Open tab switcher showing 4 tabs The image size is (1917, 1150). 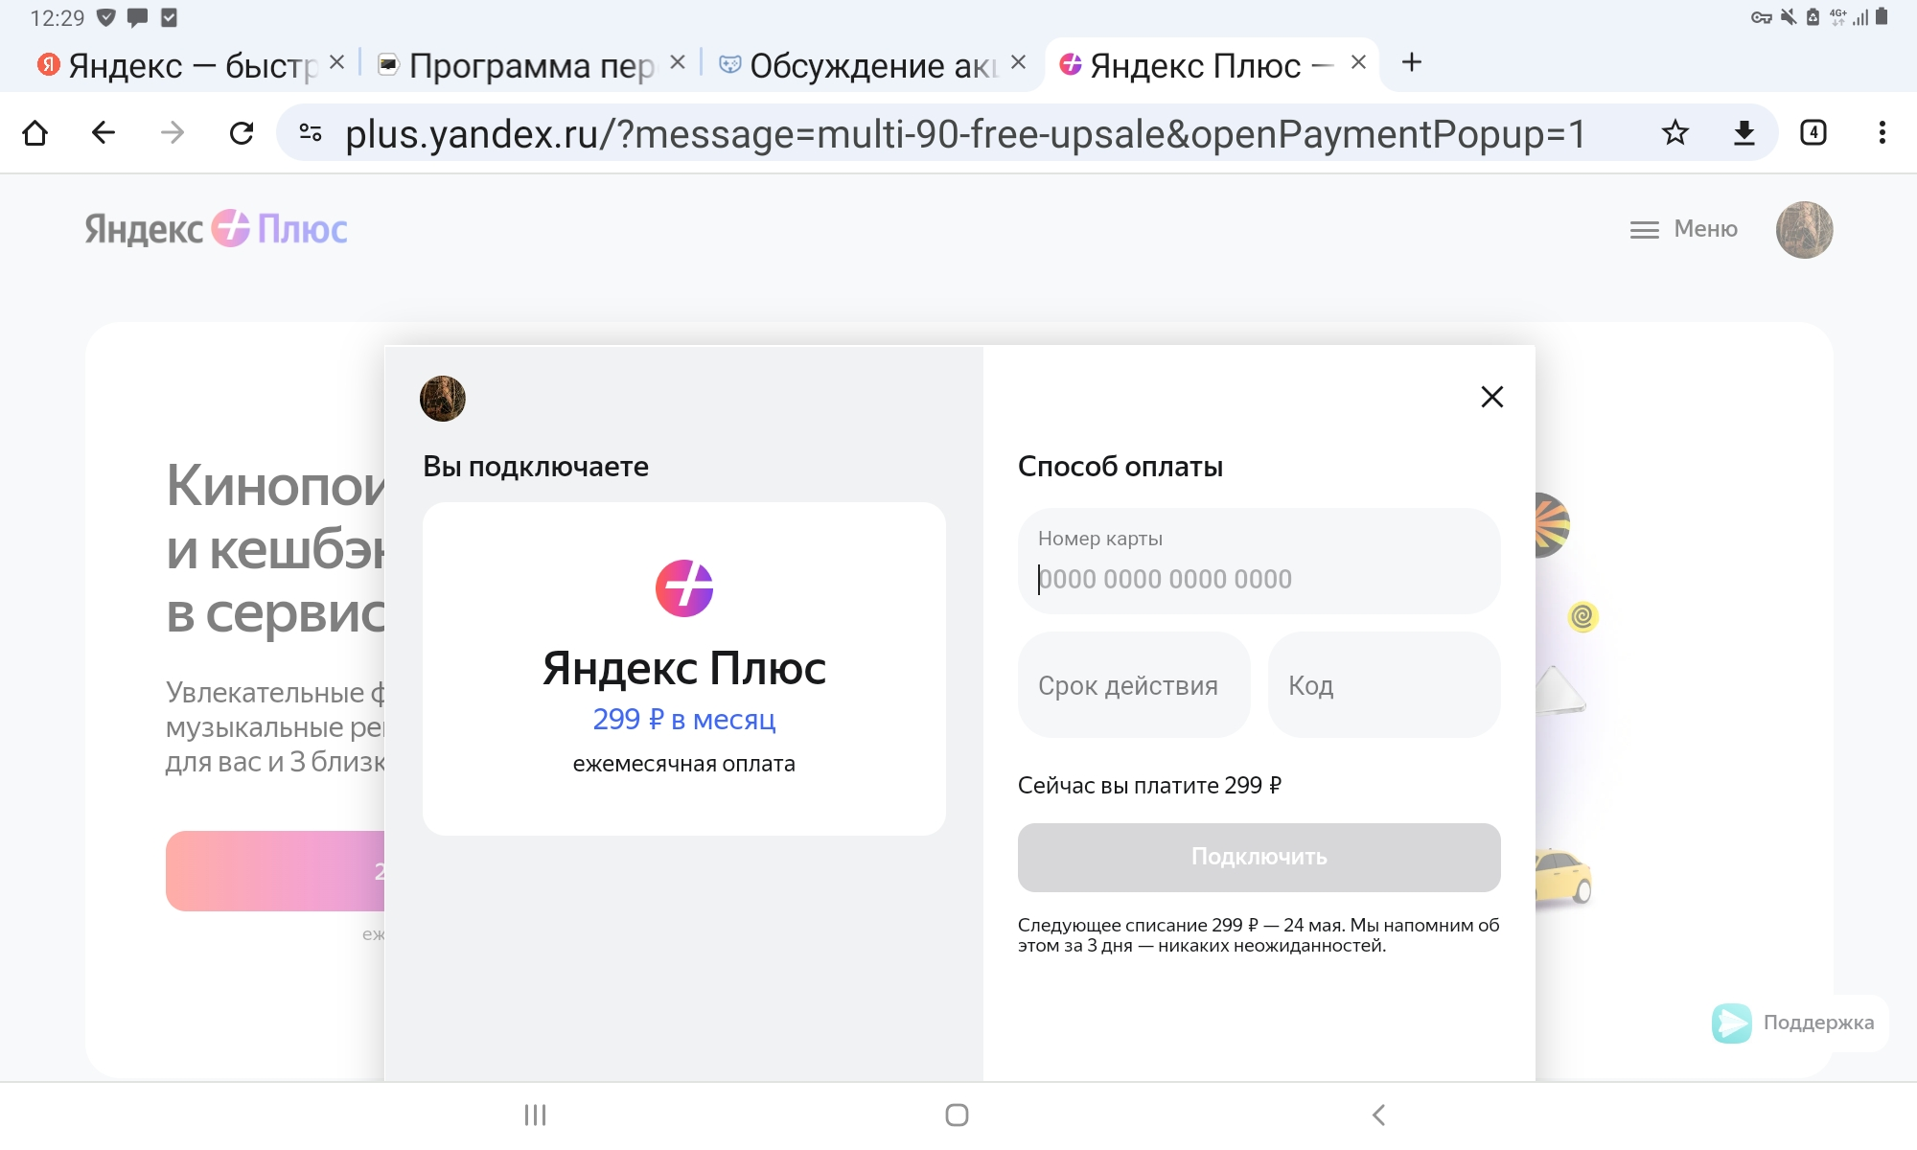tap(1813, 132)
